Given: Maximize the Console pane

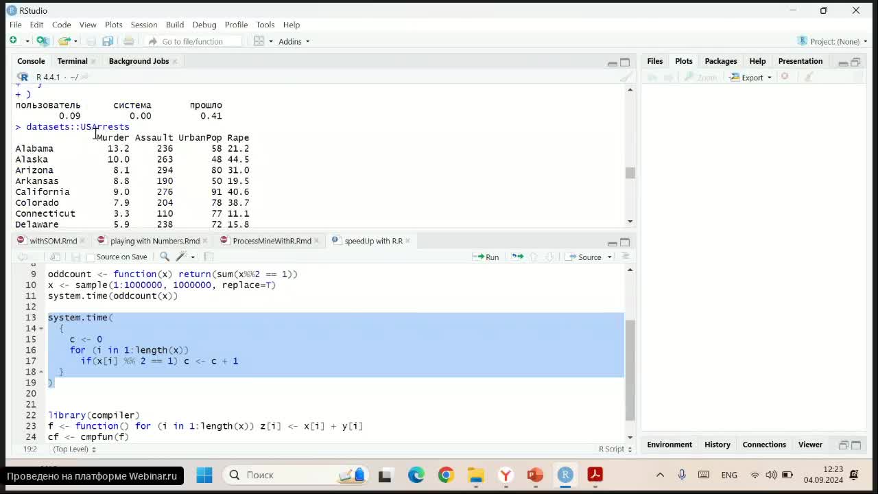Looking at the screenshot, I should (x=625, y=62).
